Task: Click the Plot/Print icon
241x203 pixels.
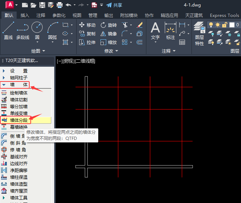Action: click(x=60, y=5)
